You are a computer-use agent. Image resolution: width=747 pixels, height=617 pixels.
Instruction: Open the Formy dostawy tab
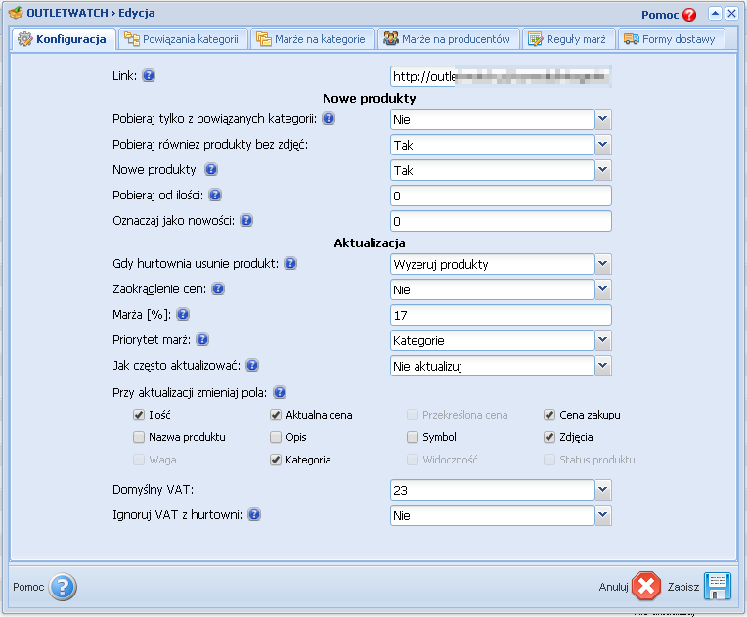pyautogui.click(x=672, y=39)
